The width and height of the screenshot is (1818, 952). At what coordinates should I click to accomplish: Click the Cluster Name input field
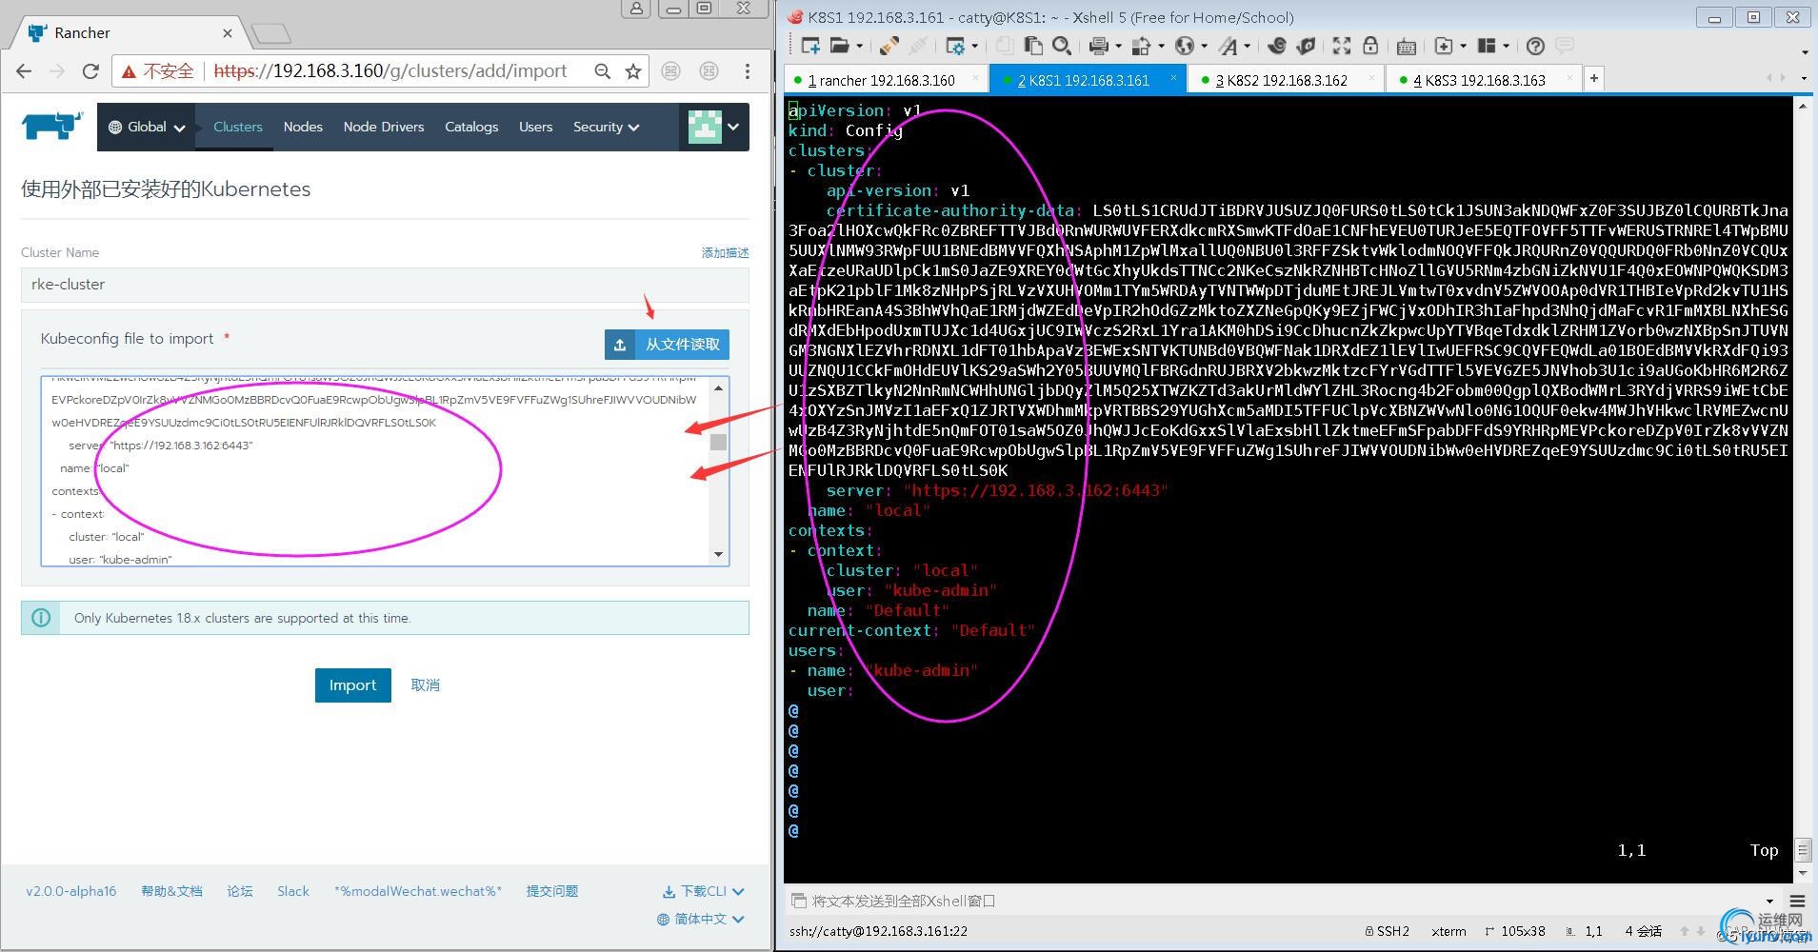tap(385, 285)
